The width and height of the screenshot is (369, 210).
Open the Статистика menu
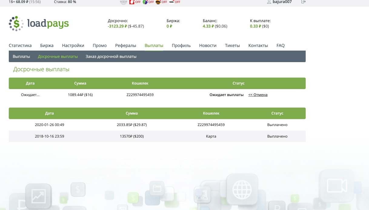pyautogui.click(x=20, y=45)
